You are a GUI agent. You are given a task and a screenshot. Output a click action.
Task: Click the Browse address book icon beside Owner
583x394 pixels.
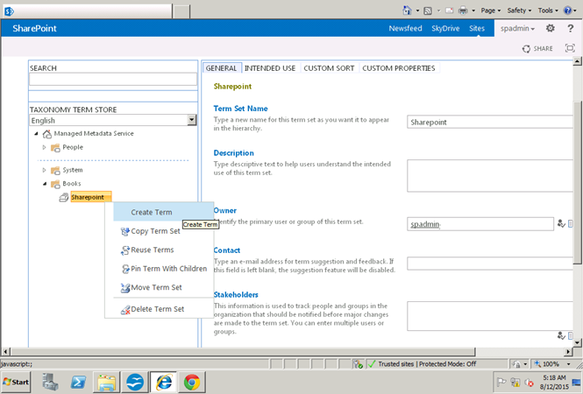(x=571, y=223)
